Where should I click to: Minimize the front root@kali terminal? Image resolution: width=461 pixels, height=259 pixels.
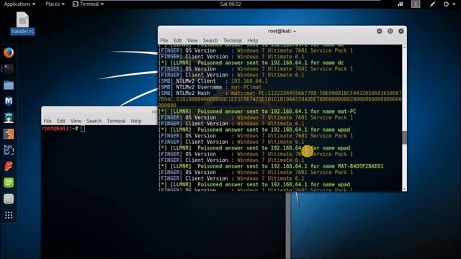point(380,31)
